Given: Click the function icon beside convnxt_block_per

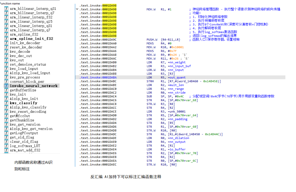Looking at the screenshot, I should click(x=6, y=81).
